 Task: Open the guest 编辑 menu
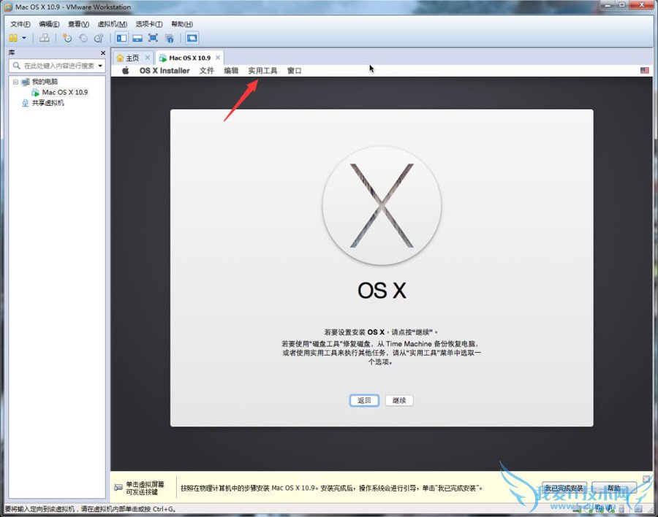pyautogui.click(x=231, y=70)
